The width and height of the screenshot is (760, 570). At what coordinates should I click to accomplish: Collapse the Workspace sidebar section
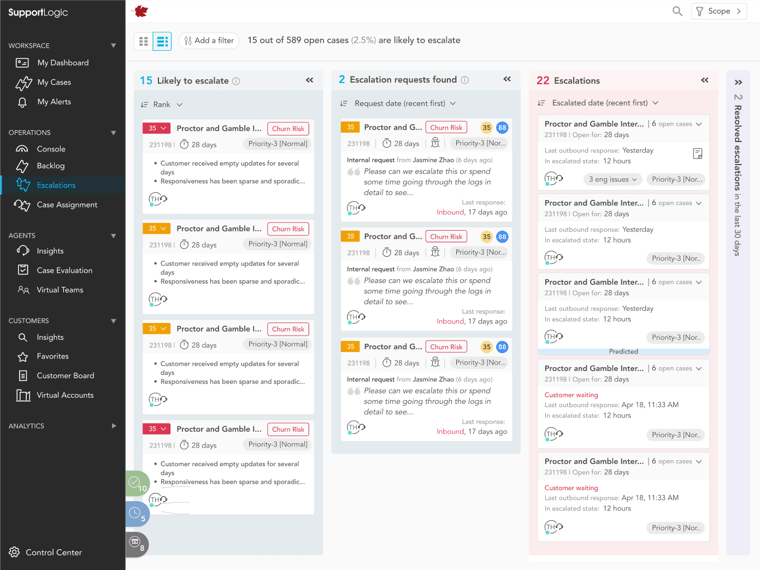(114, 46)
